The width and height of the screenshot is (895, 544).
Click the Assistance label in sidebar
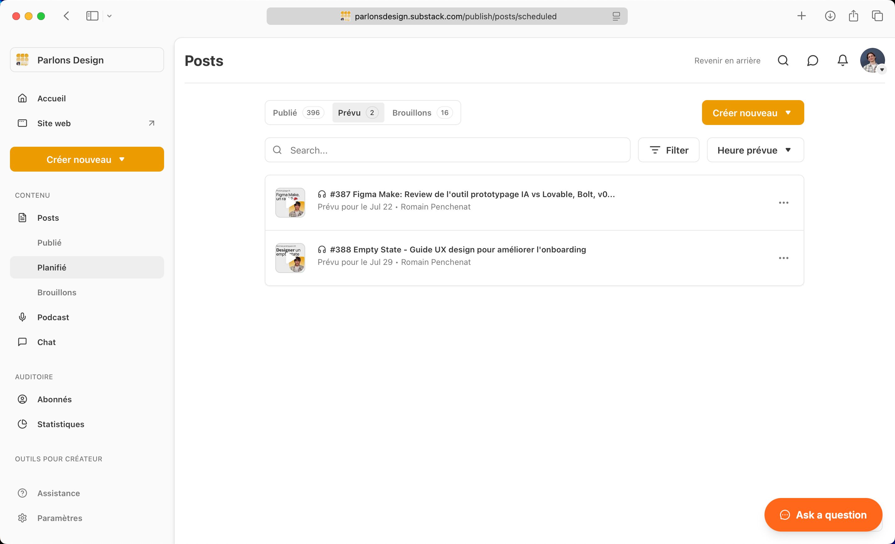[58, 493]
